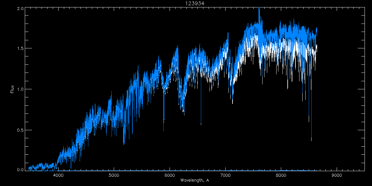Click the 0.0 flux tick label
Image resolution: width=372 pixels, height=186 pixels.
(x=20, y=170)
